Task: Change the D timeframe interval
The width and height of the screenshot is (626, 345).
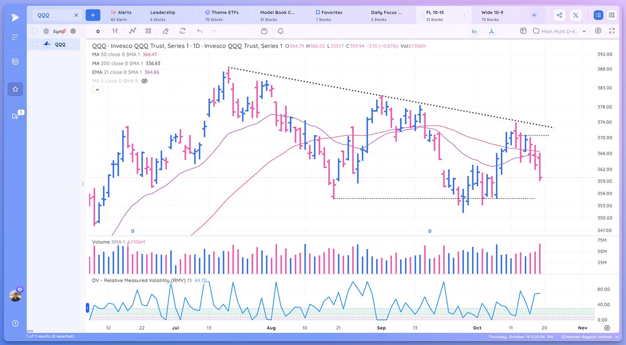Action: (x=98, y=31)
